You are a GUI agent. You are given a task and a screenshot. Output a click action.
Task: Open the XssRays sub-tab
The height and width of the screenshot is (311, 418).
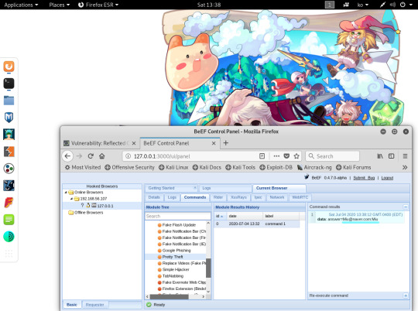click(x=238, y=197)
